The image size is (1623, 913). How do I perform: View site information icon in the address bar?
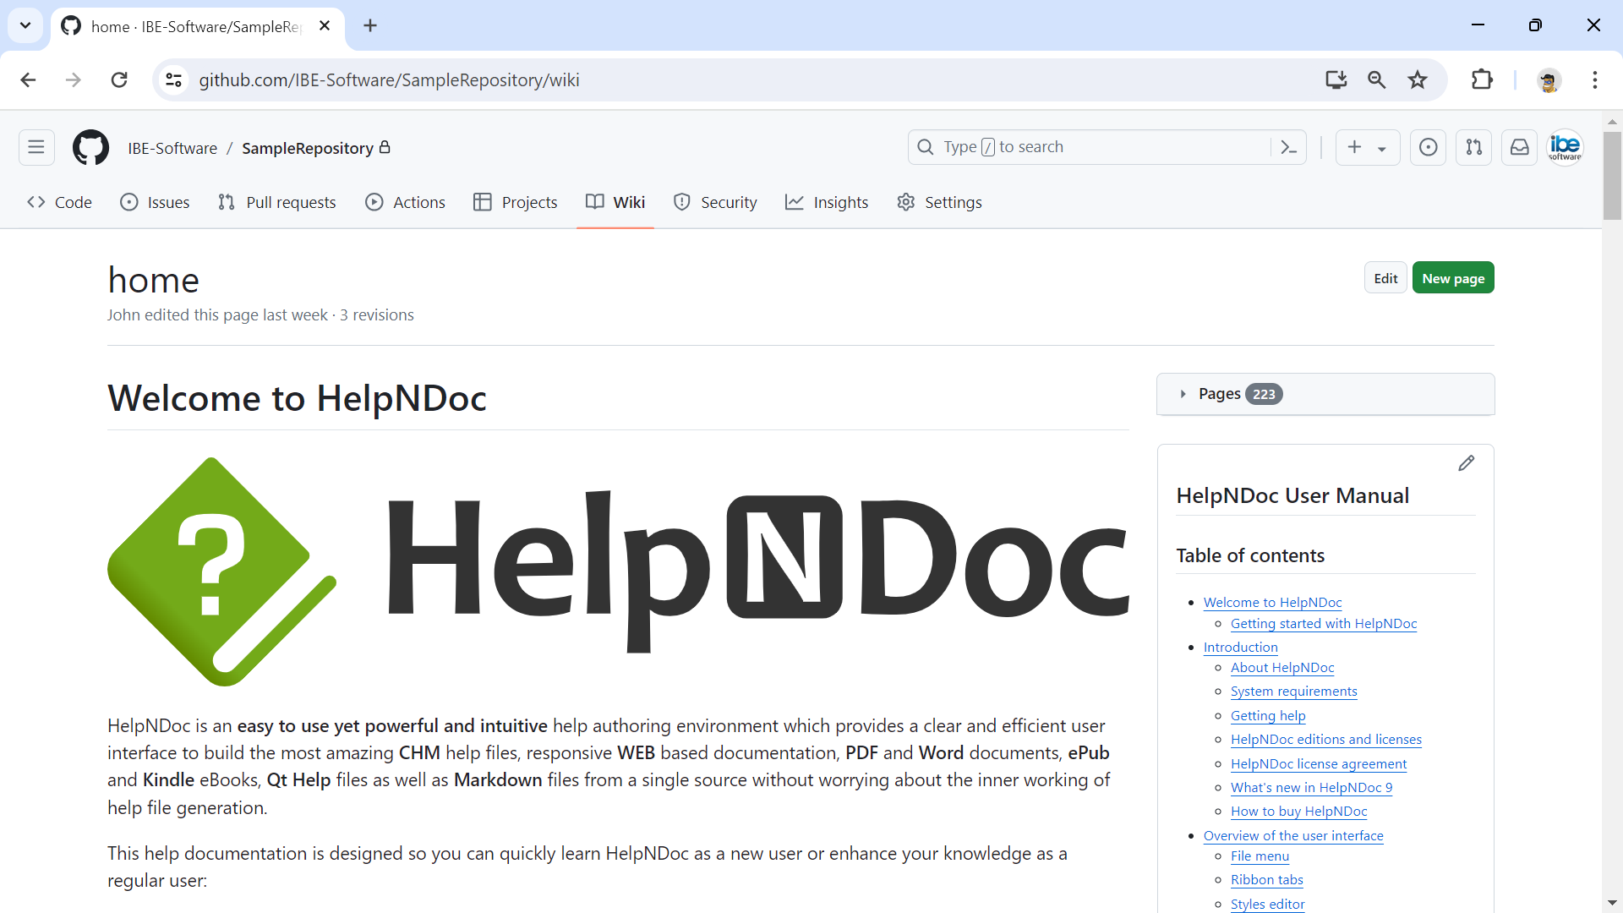[x=173, y=79]
